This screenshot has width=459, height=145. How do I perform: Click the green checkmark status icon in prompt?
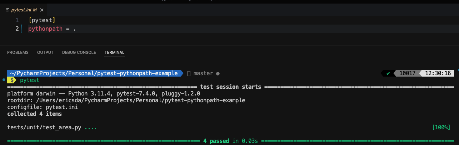point(388,73)
